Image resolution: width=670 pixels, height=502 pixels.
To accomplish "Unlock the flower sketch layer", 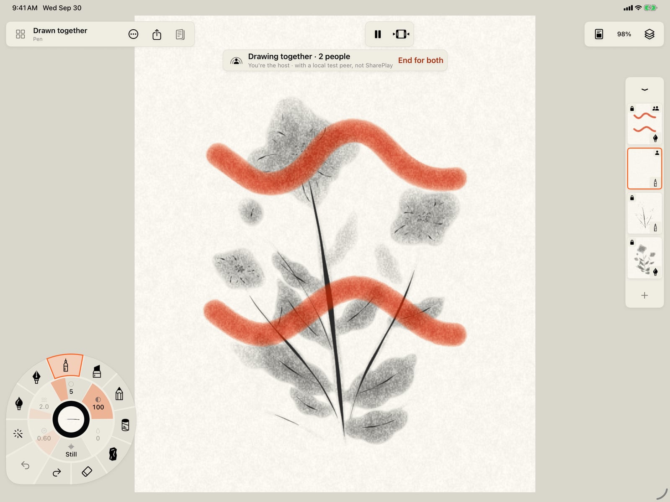I will coord(632,242).
